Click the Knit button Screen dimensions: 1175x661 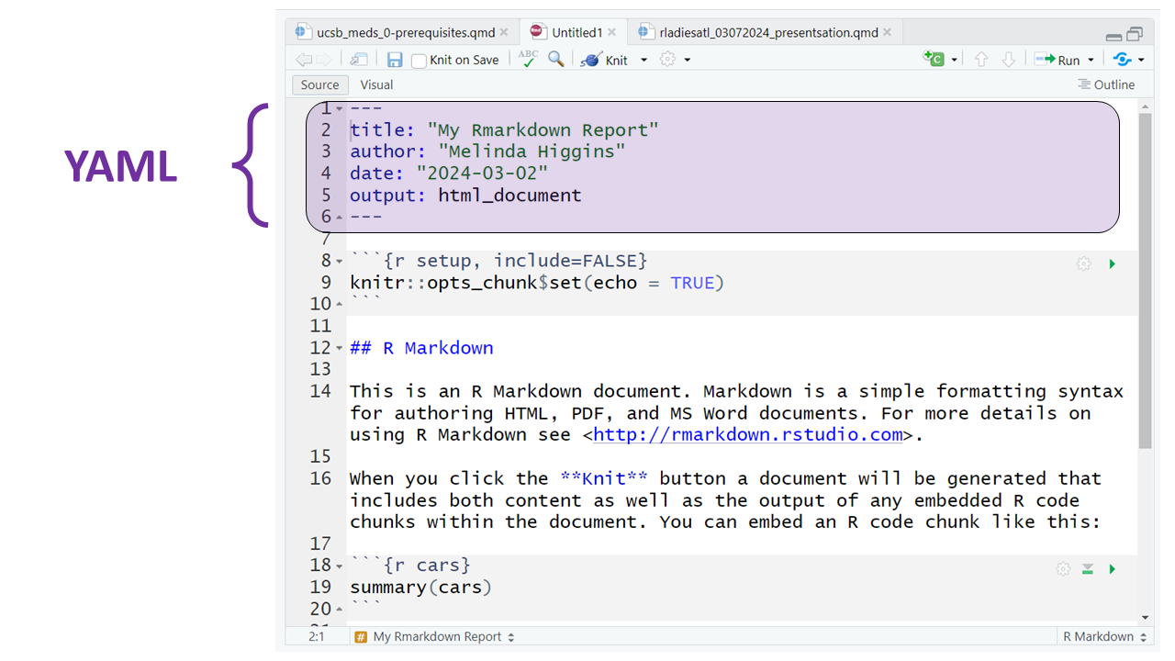click(606, 60)
